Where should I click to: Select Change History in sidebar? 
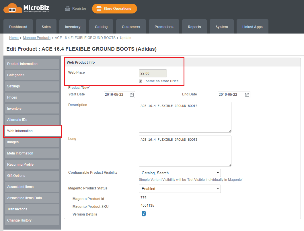32,220
